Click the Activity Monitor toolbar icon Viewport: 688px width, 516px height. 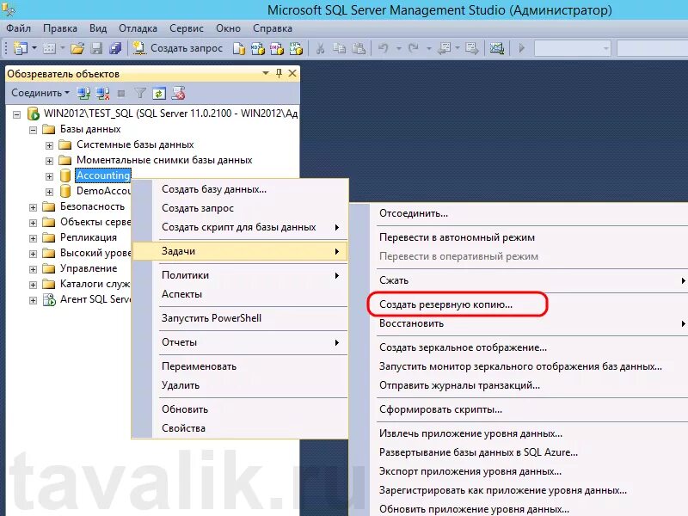[497, 48]
